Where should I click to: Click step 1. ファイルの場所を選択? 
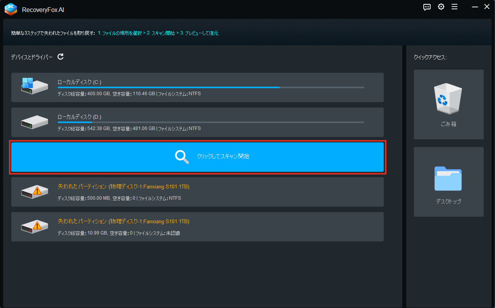tap(119, 33)
